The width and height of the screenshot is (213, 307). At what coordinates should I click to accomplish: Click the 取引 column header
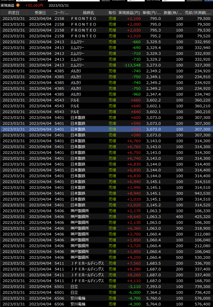(x=112, y=13)
